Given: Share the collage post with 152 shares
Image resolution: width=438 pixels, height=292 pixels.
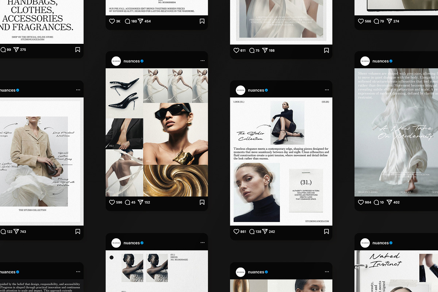Looking at the screenshot, I should tap(141, 202).
